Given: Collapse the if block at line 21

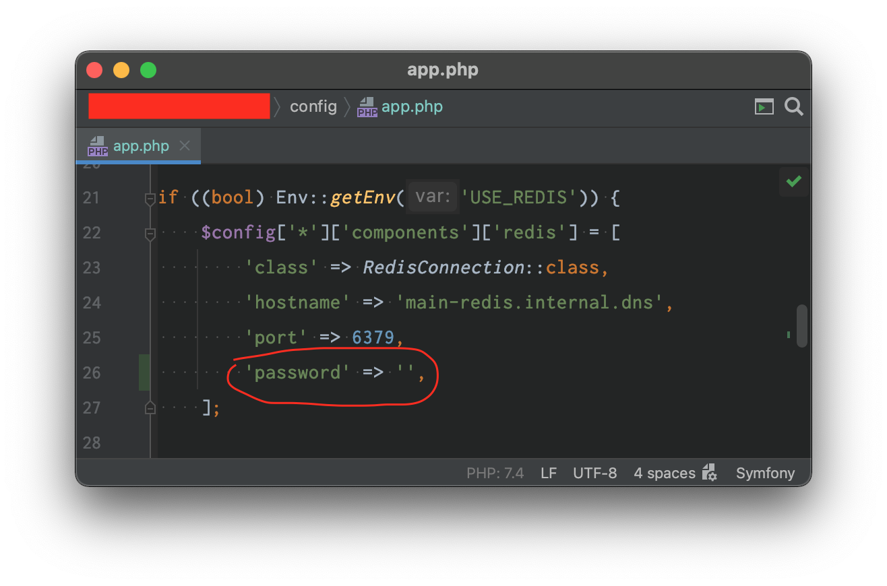Looking at the screenshot, I should pos(150,197).
